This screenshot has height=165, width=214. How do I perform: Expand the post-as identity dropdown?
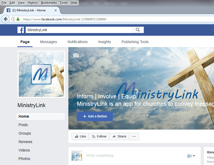[x=191, y=156]
